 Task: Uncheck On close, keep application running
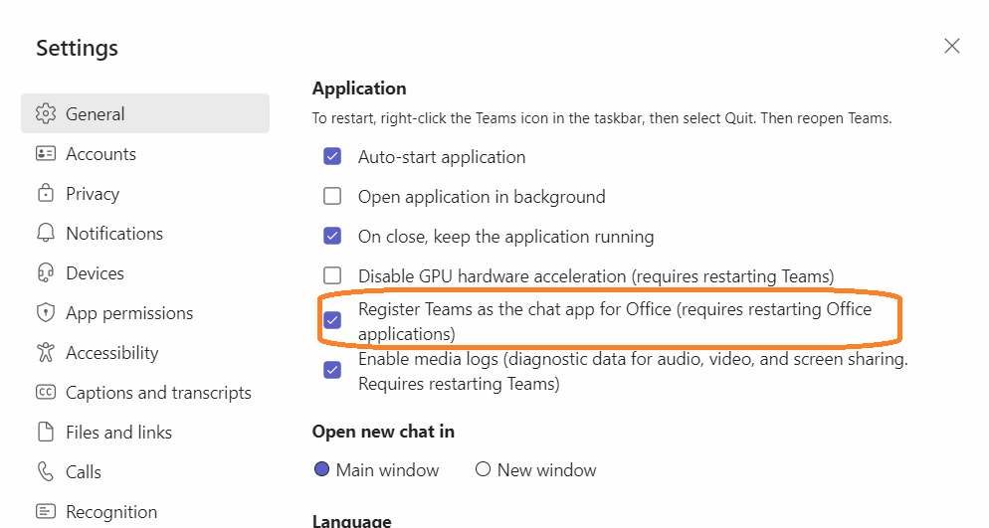[x=332, y=236]
